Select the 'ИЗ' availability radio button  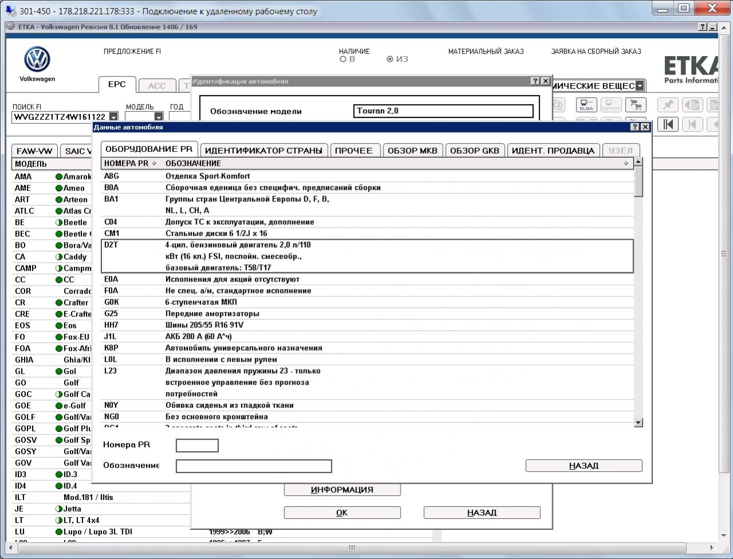(390, 59)
